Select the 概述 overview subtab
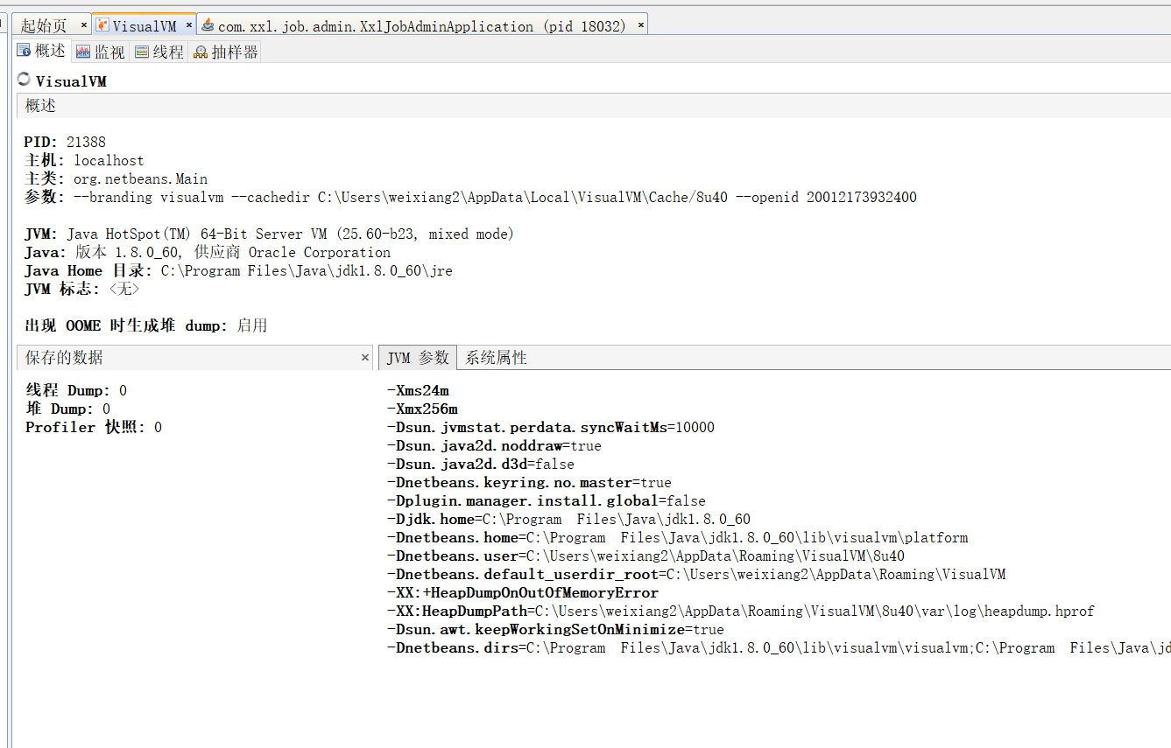The width and height of the screenshot is (1171, 748). click(42, 52)
